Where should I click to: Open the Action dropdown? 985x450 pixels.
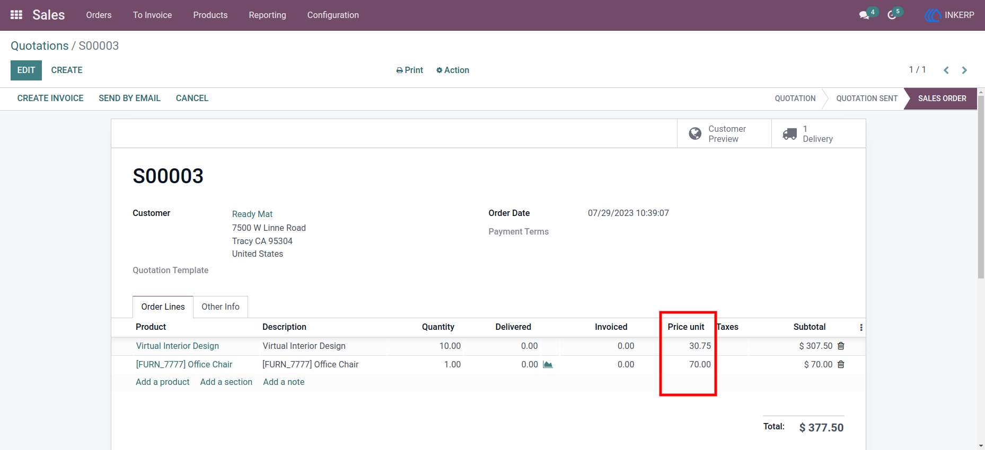(453, 70)
